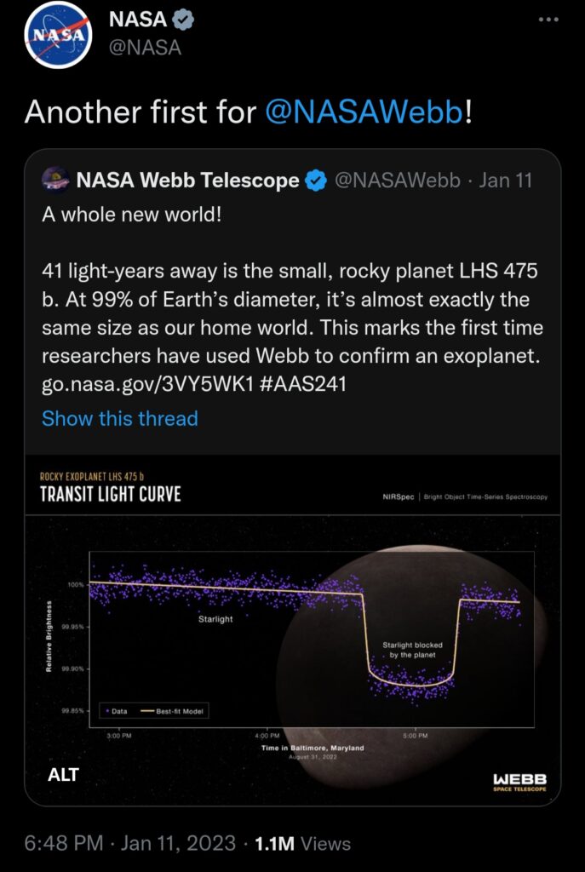Open the NASA profile avatar
Image resolution: width=585 pixels, height=872 pixels.
pyautogui.click(x=59, y=34)
